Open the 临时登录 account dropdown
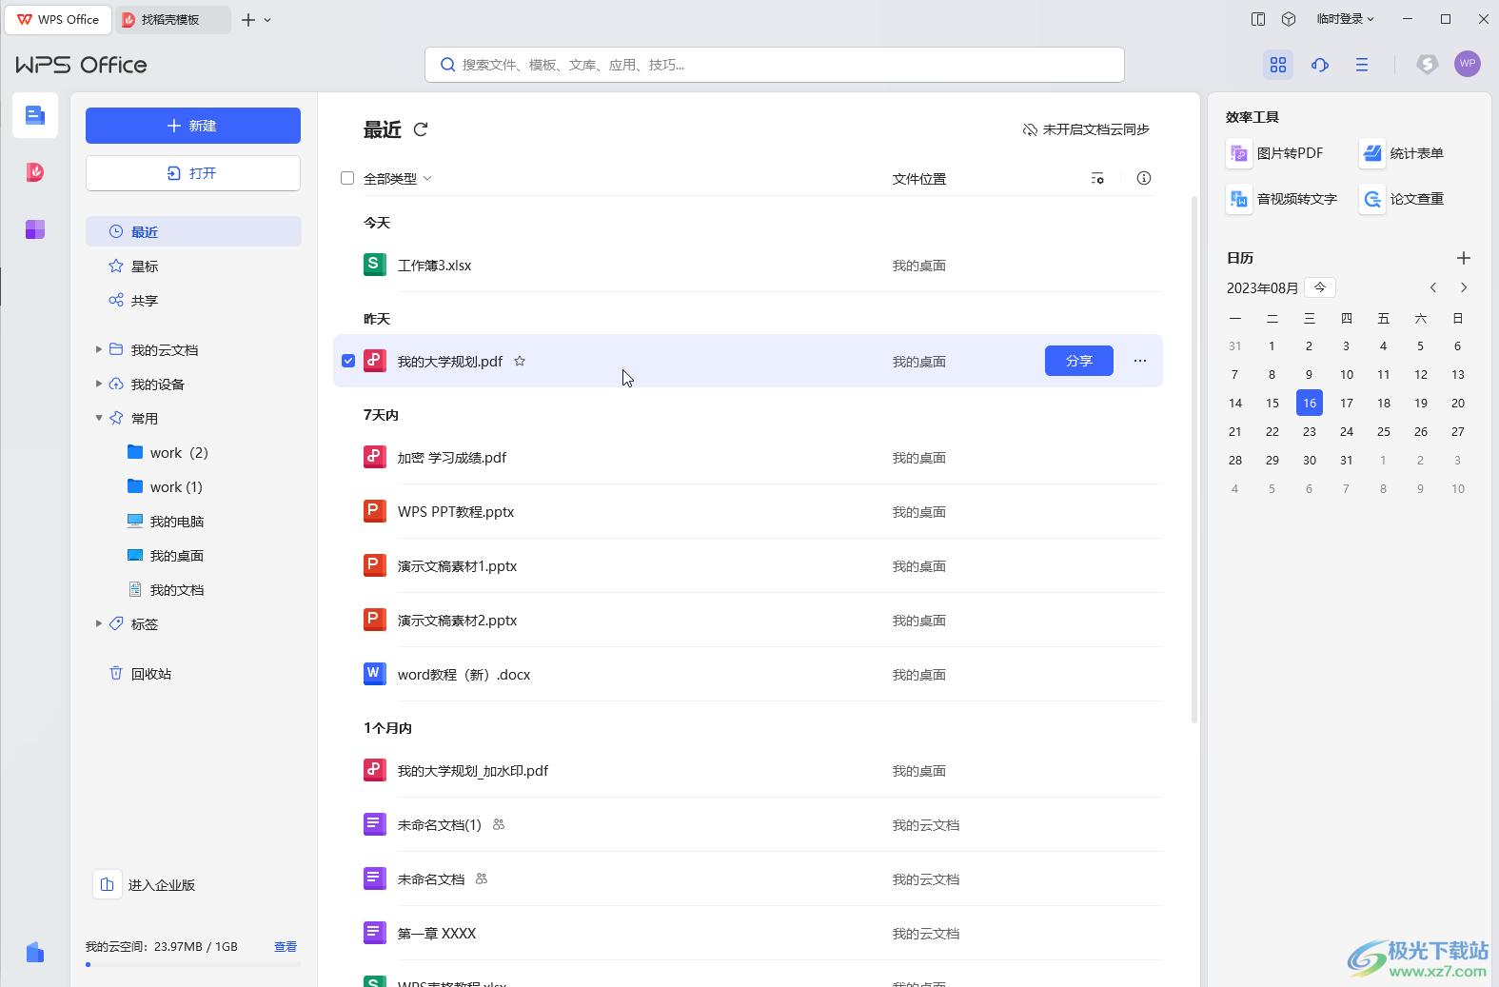The image size is (1499, 987). pos(1345,19)
